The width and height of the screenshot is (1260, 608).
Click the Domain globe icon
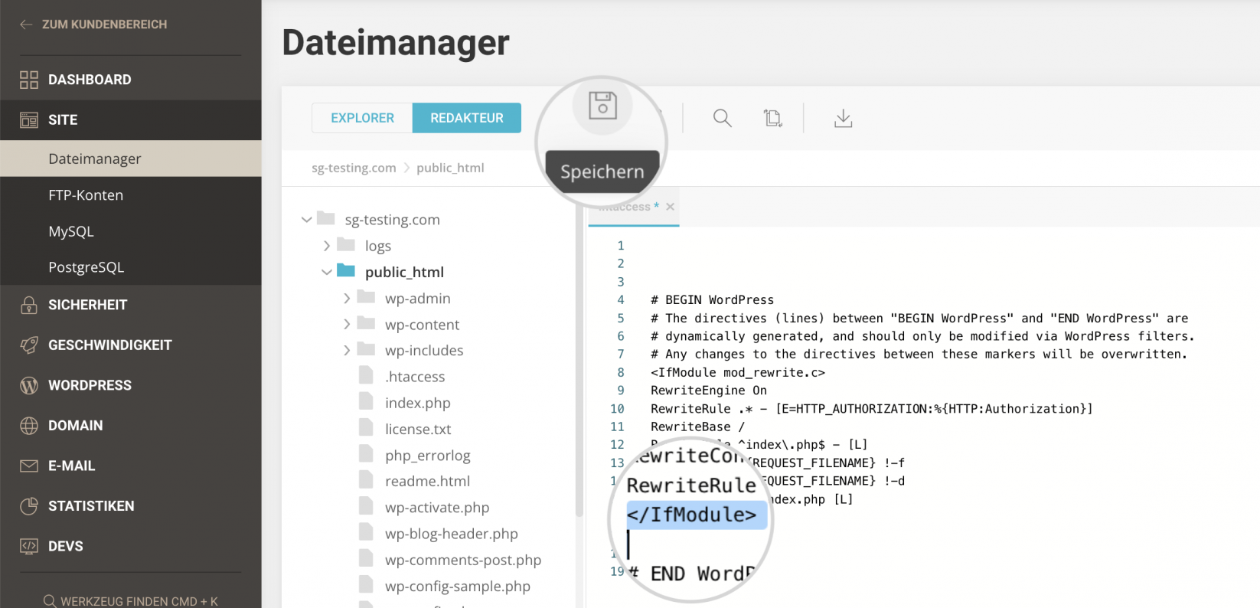[x=29, y=426]
